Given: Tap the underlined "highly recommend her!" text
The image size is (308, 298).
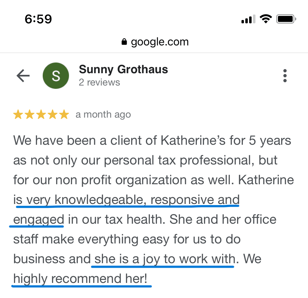Looking at the screenshot, I should pos(80,279).
